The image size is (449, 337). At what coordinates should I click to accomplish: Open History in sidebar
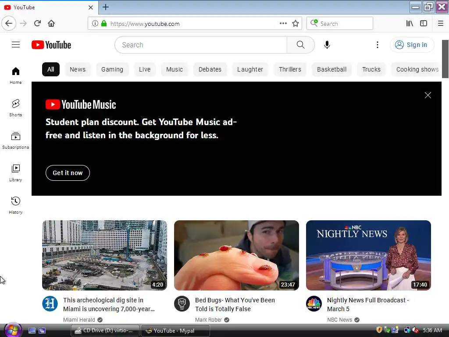pos(16,205)
